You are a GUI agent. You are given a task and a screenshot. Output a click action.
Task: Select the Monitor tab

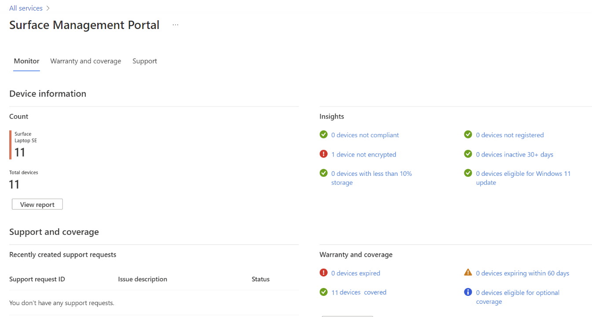[x=26, y=61]
